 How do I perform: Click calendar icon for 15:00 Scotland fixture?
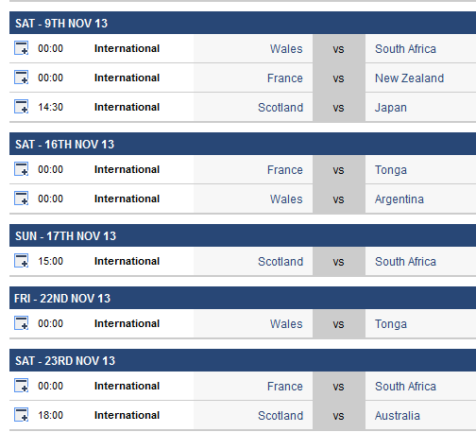coord(22,261)
